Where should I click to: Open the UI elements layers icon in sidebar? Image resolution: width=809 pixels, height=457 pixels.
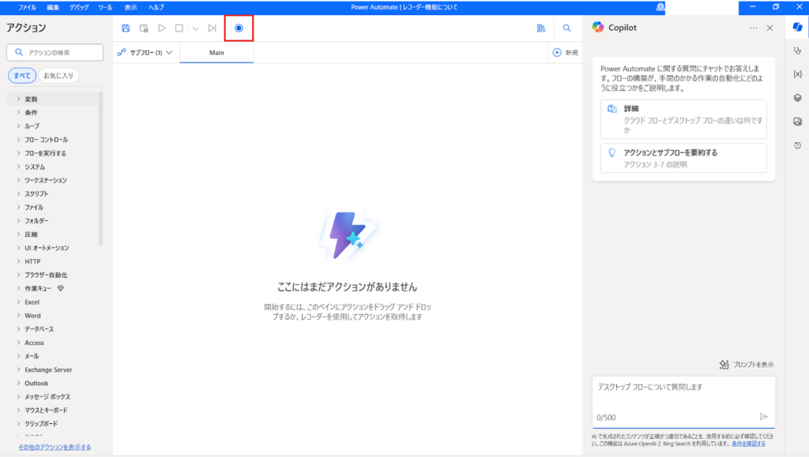pyautogui.click(x=797, y=98)
